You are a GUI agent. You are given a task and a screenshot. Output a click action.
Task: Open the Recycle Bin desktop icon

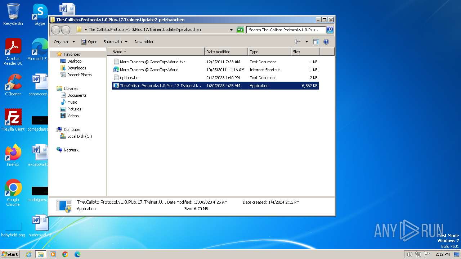(x=13, y=14)
